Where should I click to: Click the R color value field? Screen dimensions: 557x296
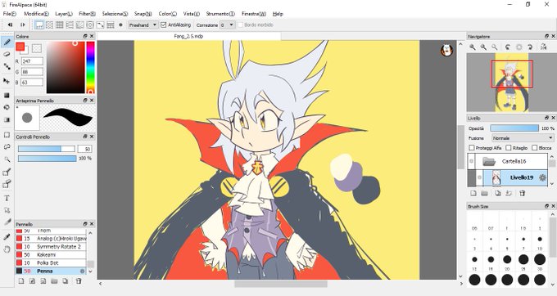click(x=32, y=61)
